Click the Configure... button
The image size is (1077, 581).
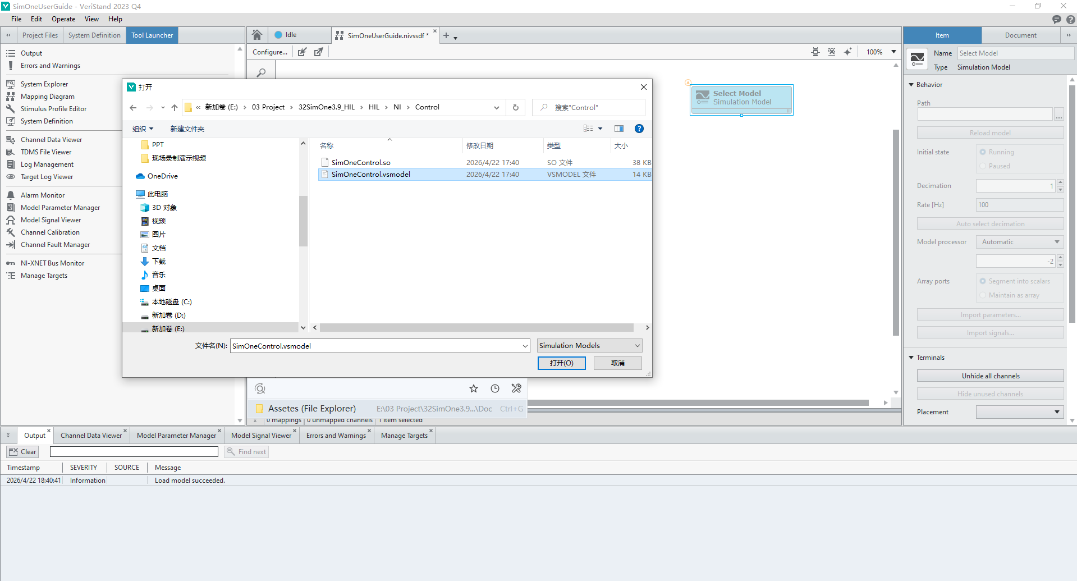[270, 52]
